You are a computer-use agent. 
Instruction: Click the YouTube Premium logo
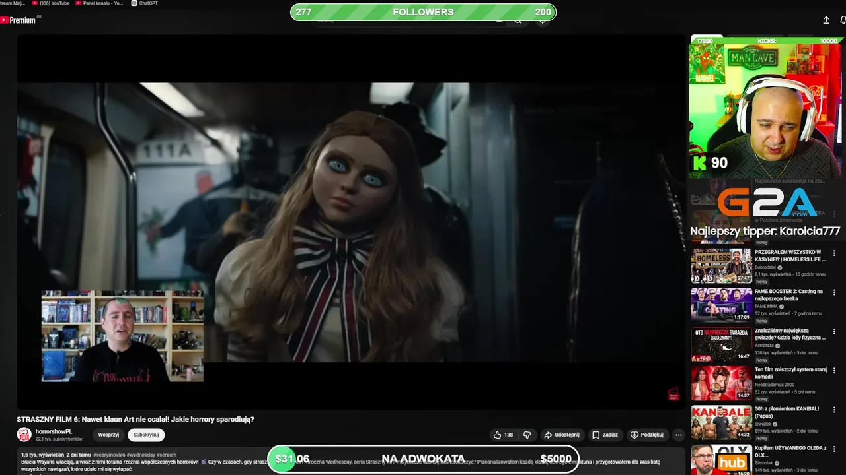click(x=19, y=20)
